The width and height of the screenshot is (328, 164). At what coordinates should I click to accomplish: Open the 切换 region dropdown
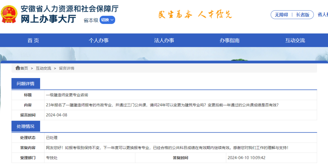(107, 20)
